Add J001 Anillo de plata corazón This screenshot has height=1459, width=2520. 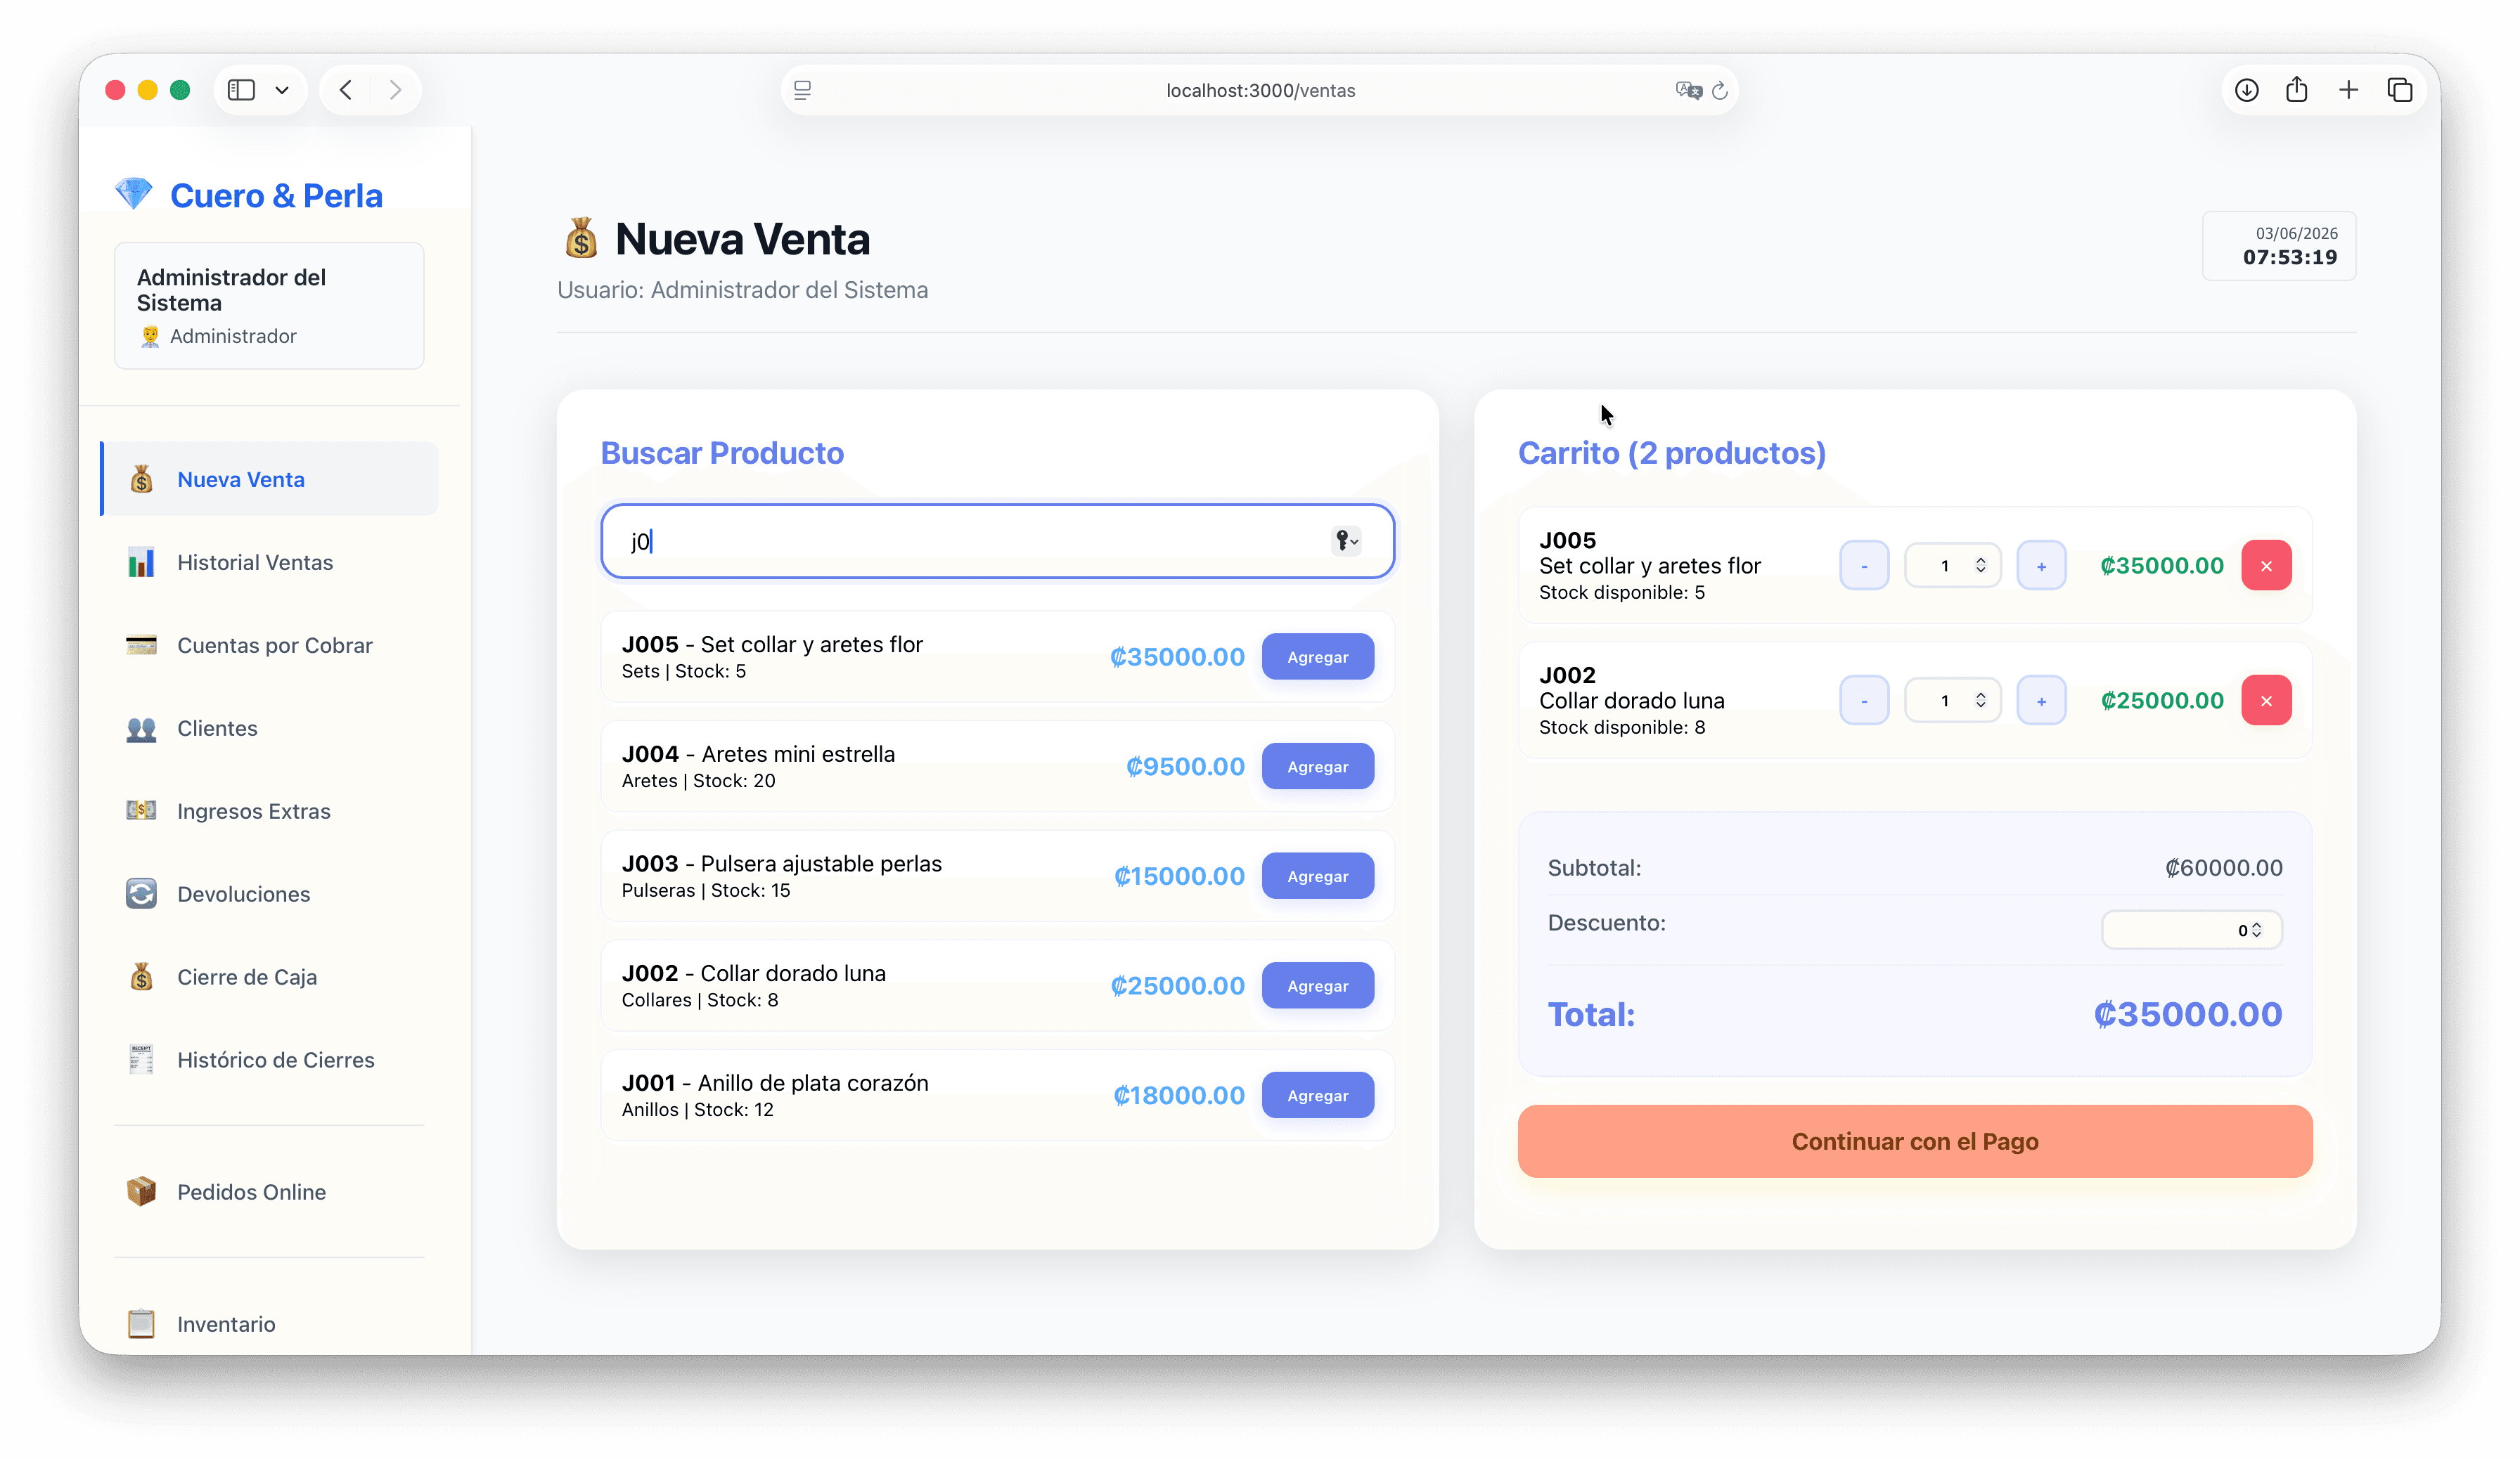[x=1317, y=1095]
